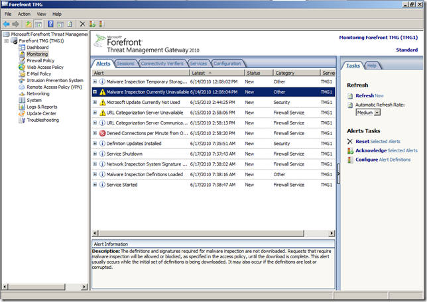Image resolution: width=427 pixels, height=302 pixels.
Task: Expand the Malware Inspection Definitions Loaded alert
Action: (95, 174)
